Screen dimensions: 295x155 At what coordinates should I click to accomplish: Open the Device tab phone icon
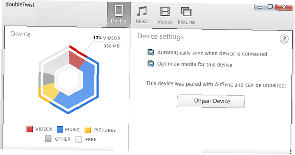click(x=119, y=11)
